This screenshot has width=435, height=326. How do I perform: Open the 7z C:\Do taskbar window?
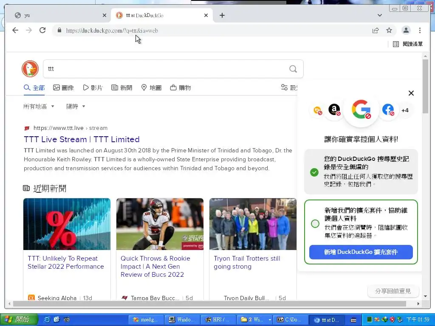coord(290,320)
